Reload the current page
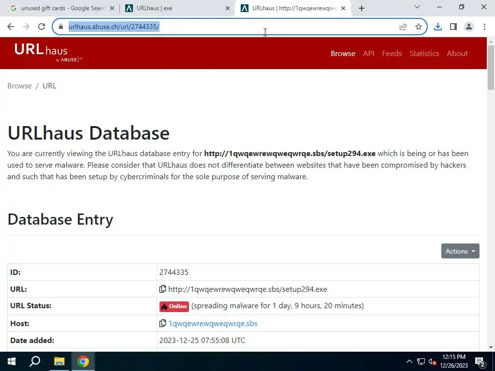 click(x=42, y=27)
